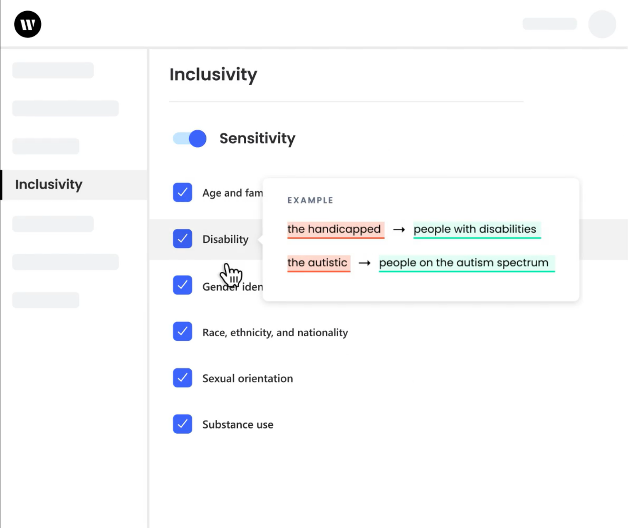
Task: Click the arrow next to 'the autistic'
Action: (364, 263)
